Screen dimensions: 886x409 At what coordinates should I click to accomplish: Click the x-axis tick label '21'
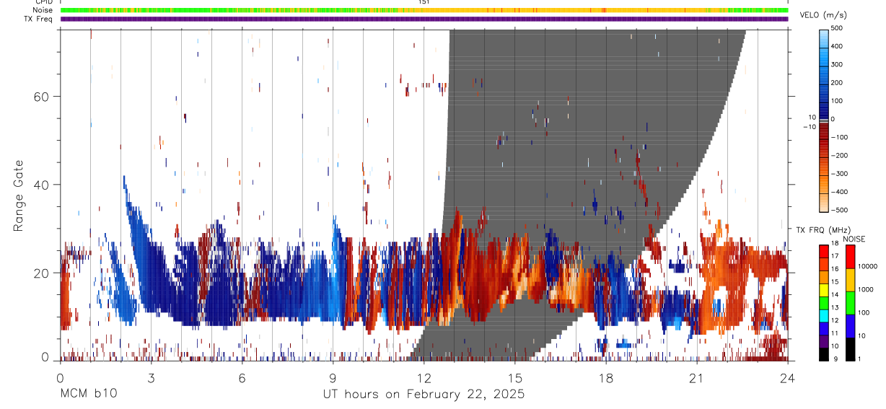click(696, 378)
